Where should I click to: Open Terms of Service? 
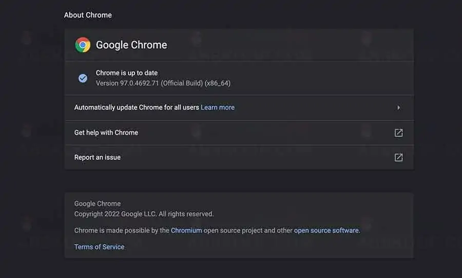tap(99, 247)
